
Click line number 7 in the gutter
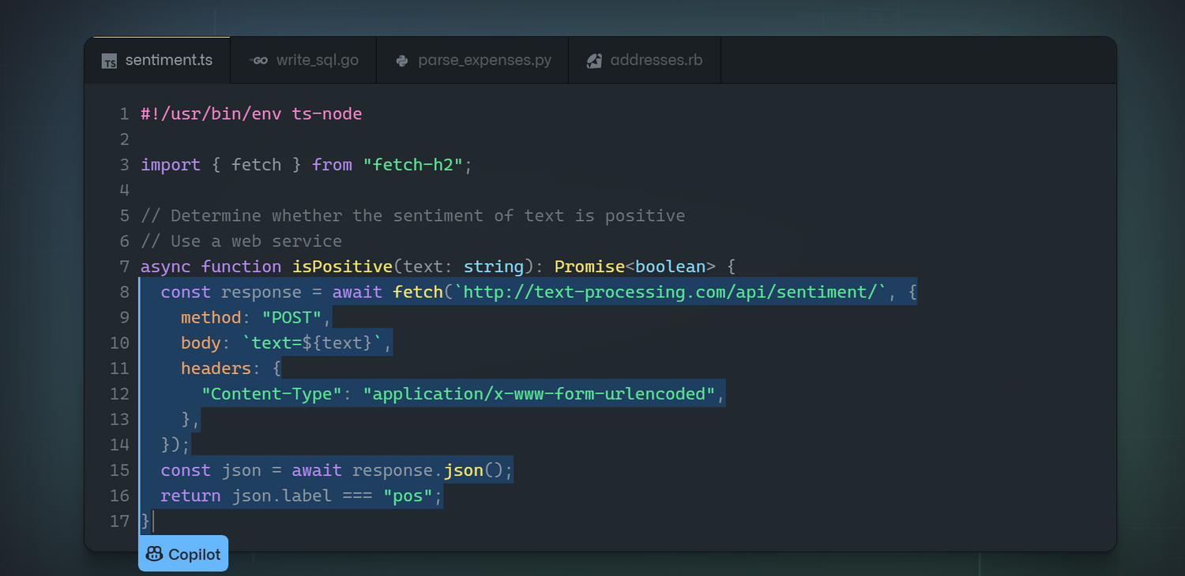124,267
